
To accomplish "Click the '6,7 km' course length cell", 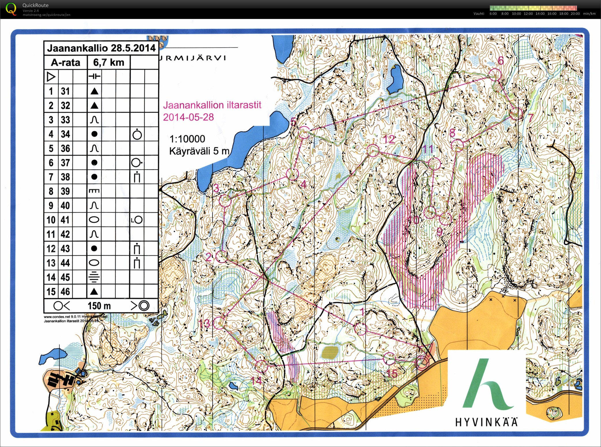I will coord(109,62).
